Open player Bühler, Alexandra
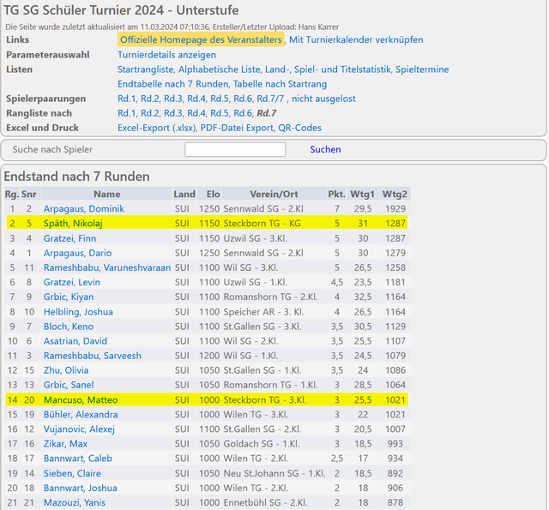 pyautogui.click(x=81, y=415)
